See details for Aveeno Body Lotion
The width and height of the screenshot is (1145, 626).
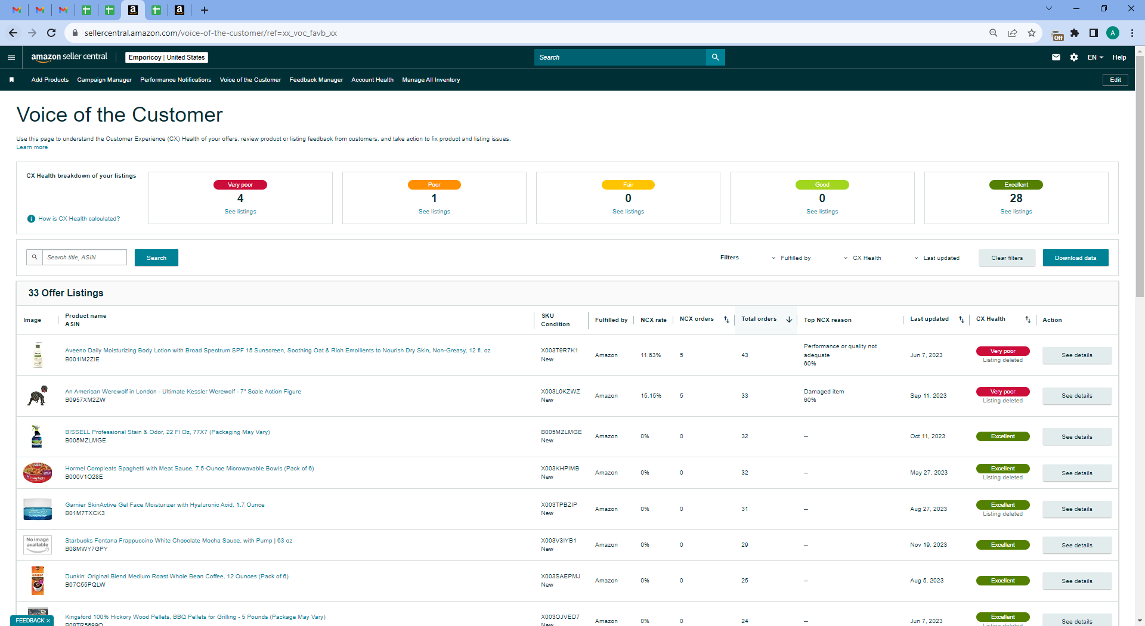[1077, 355]
